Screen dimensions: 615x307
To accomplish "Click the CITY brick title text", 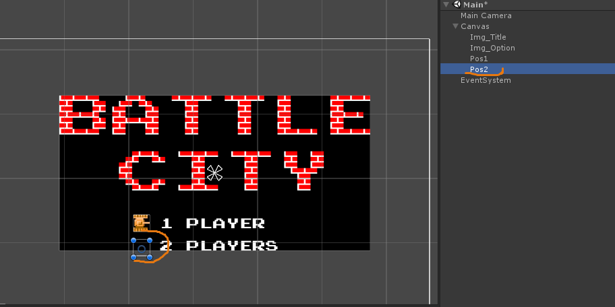I will 221,171.
